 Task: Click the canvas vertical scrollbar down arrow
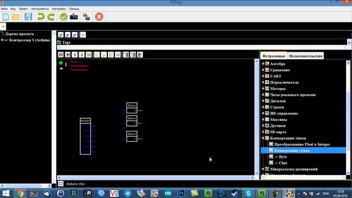click(257, 173)
